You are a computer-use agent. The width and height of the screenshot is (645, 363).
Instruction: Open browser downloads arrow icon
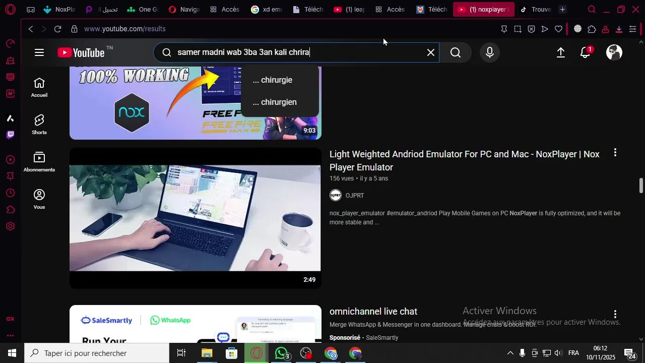pyautogui.click(x=619, y=29)
